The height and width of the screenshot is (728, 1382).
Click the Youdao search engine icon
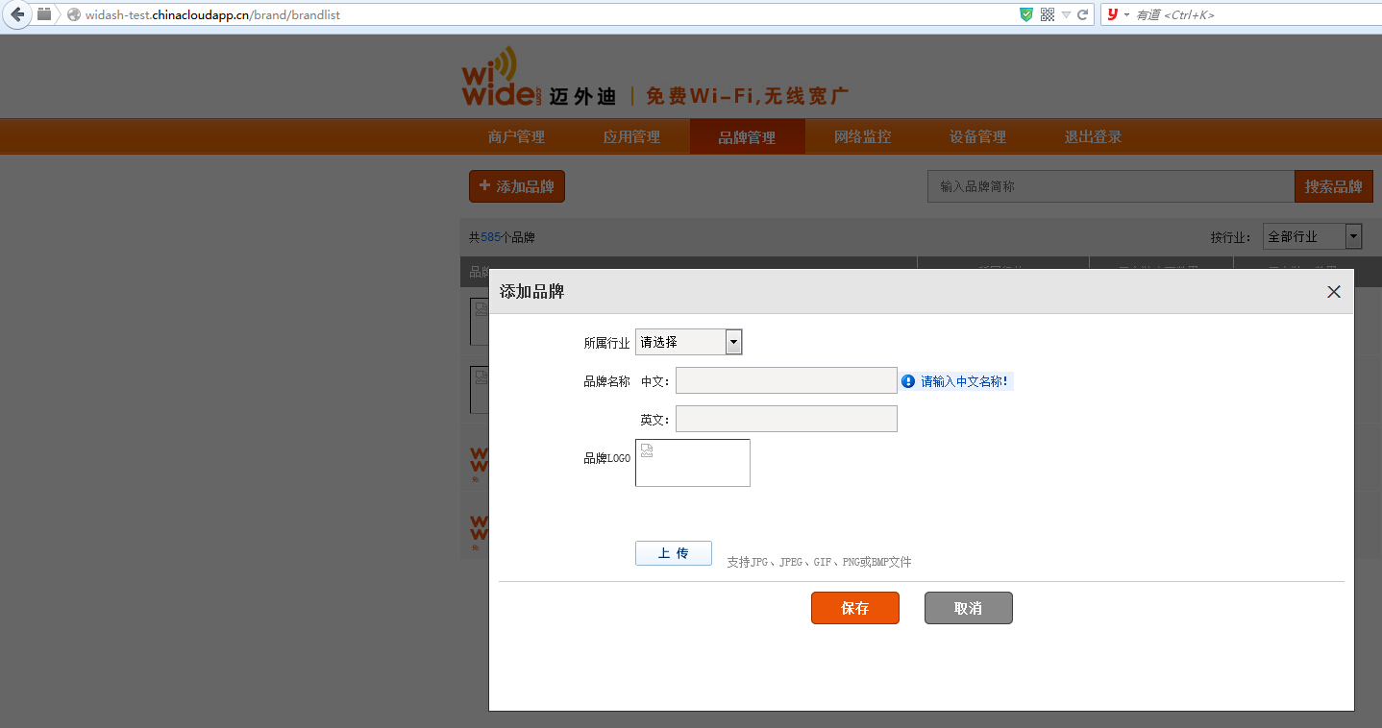pos(1113,14)
